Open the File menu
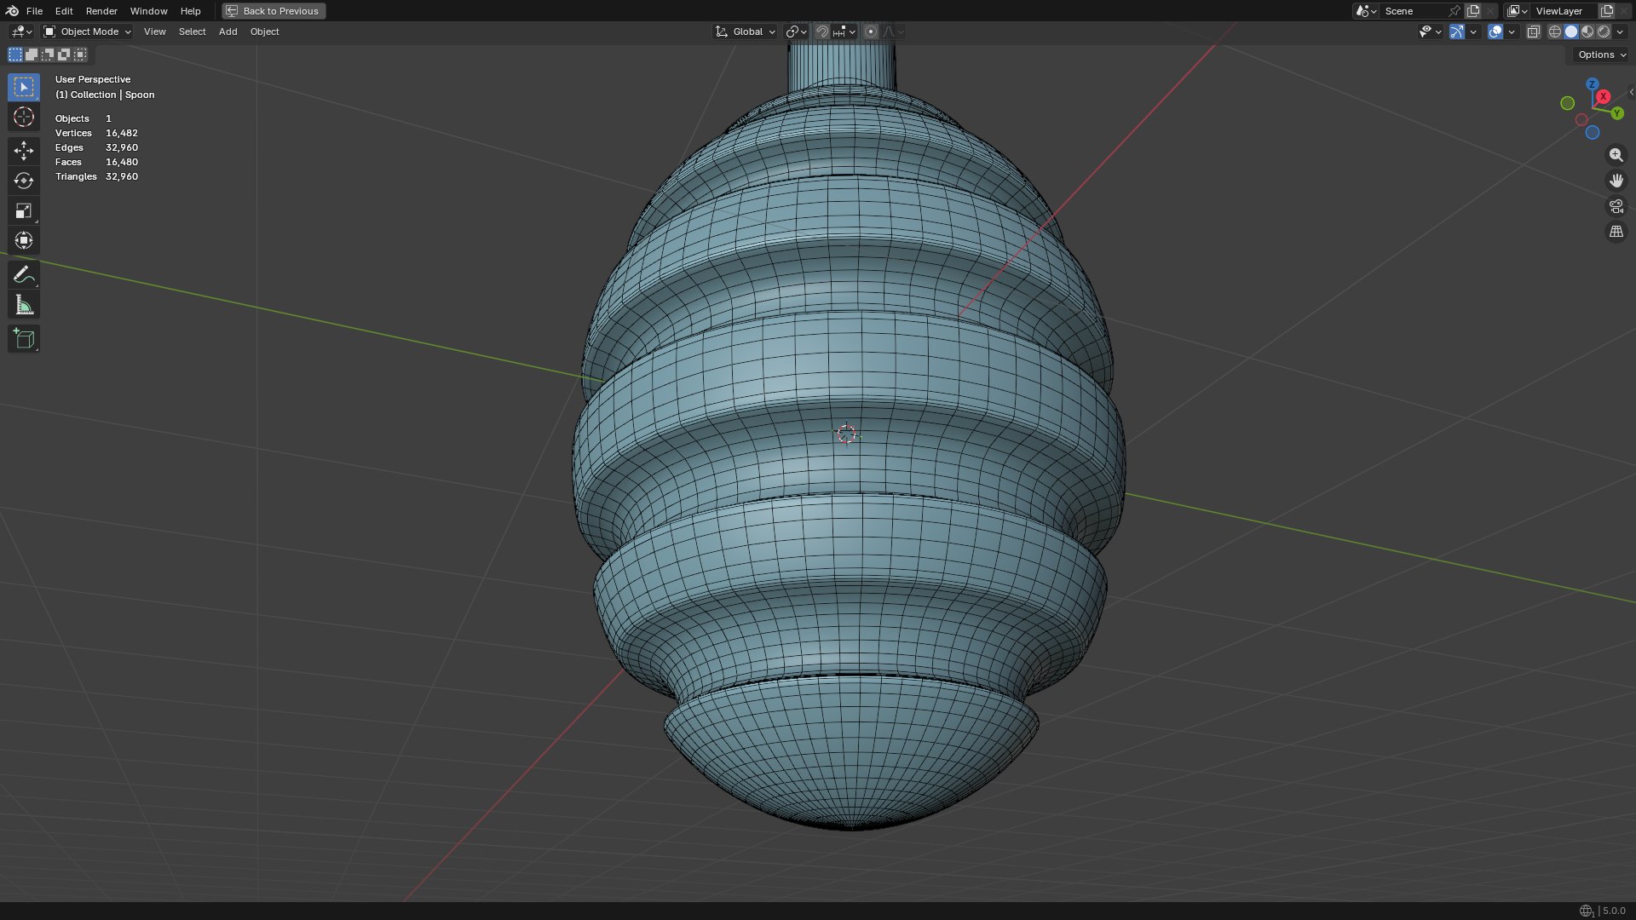The width and height of the screenshot is (1636, 920). [x=34, y=11]
